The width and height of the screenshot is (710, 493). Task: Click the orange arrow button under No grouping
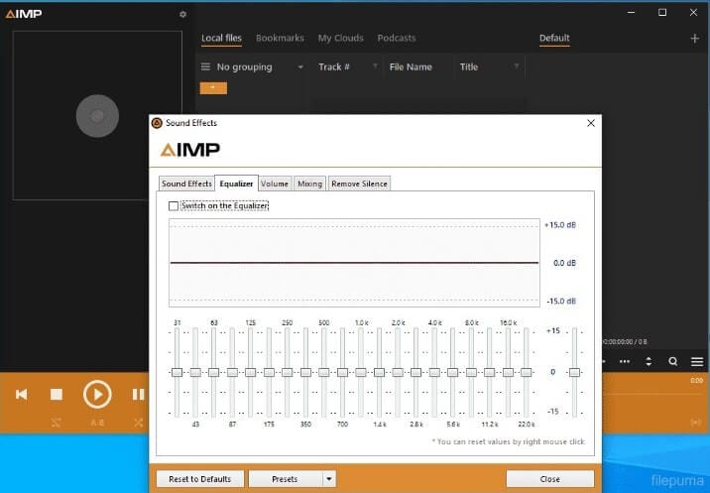(213, 88)
